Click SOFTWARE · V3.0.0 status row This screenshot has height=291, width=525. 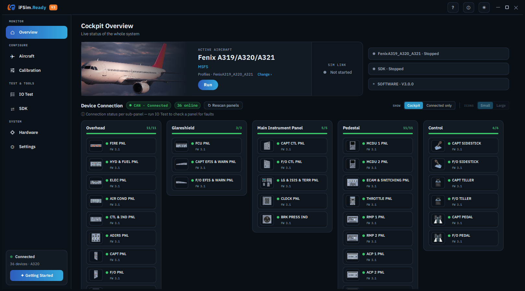(438, 84)
